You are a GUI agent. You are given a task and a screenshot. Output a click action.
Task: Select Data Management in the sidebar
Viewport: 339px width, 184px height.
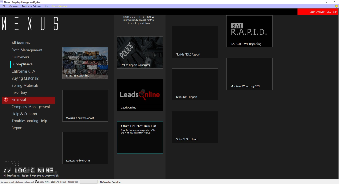(27, 50)
